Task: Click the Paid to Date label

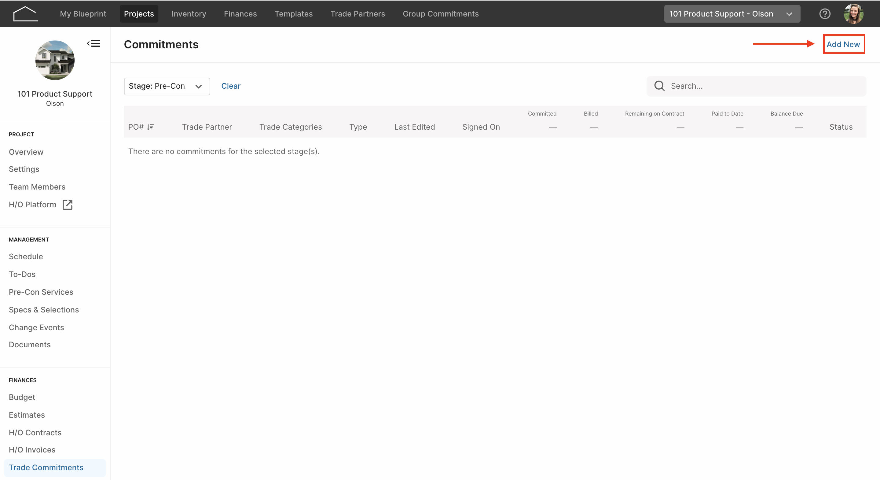Action: [x=727, y=113]
